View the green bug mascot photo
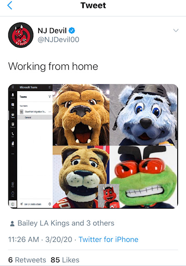Screen dimensions: 186x266 tap(144, 177)
